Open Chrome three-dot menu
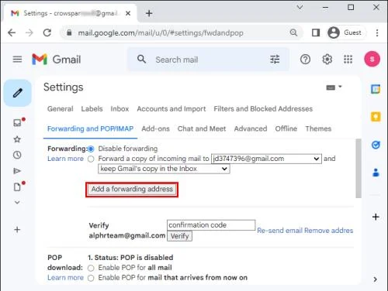388x291 pixels. [x=377, y=33]
